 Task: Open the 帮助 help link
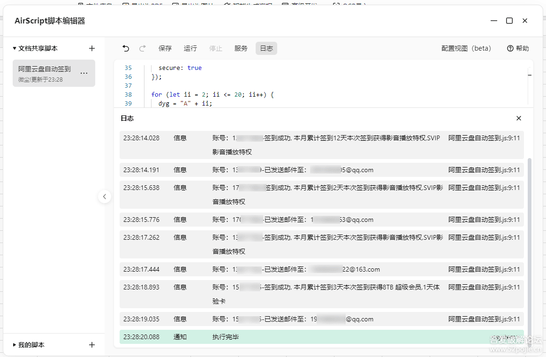point(518,48)
